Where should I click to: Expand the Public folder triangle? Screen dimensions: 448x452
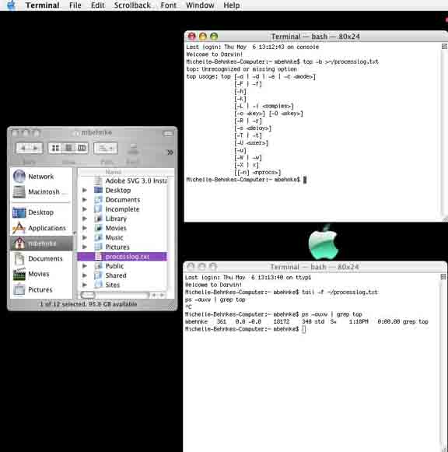tap(85, 266)
